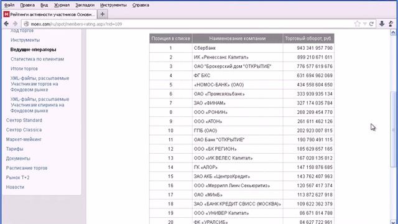Open the Тарифы link

click(x=15, y=149)
